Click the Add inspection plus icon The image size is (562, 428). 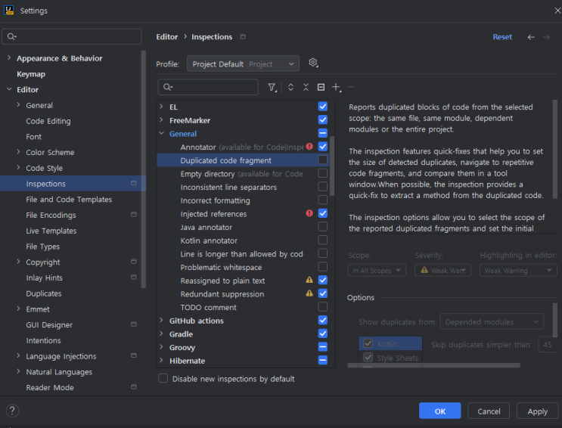point(337,88)
